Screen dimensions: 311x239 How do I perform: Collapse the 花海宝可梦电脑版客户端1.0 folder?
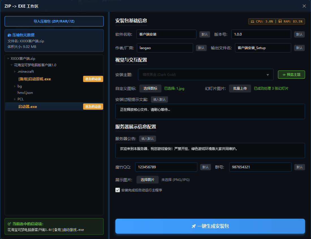(12, 65)
